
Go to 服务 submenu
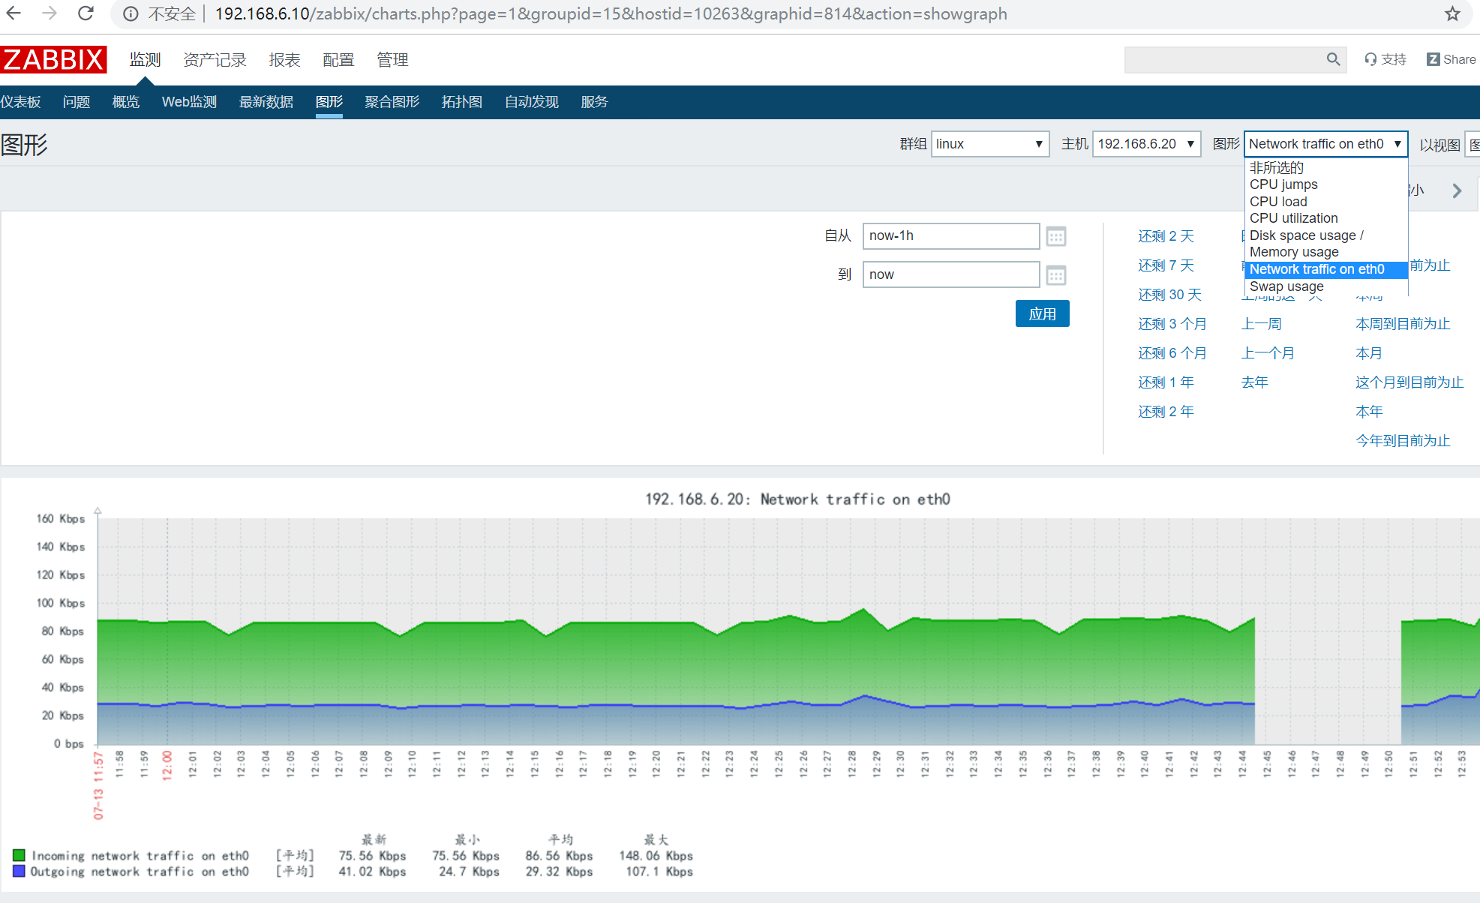point(594,102)
